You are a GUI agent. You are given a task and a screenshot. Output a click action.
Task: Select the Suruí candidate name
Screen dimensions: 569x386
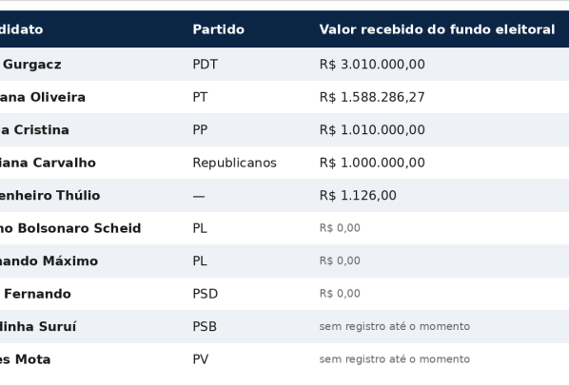tap(38, 326)
